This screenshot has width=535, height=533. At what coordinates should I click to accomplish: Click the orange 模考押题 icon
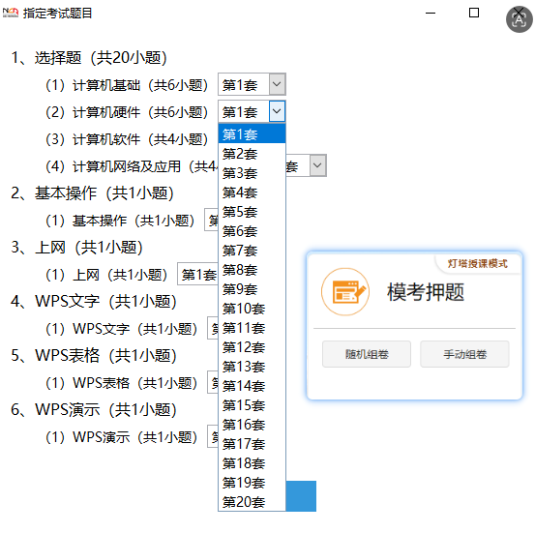click(x=345, y=292)
